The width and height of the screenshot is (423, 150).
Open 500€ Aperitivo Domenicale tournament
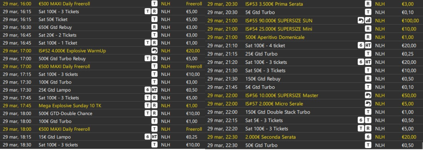click(x=314, y=37)
